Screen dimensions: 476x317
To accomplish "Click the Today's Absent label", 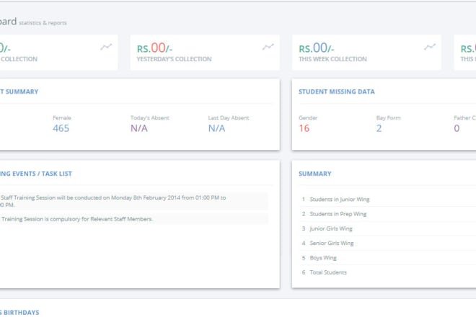I will point(150,117).
